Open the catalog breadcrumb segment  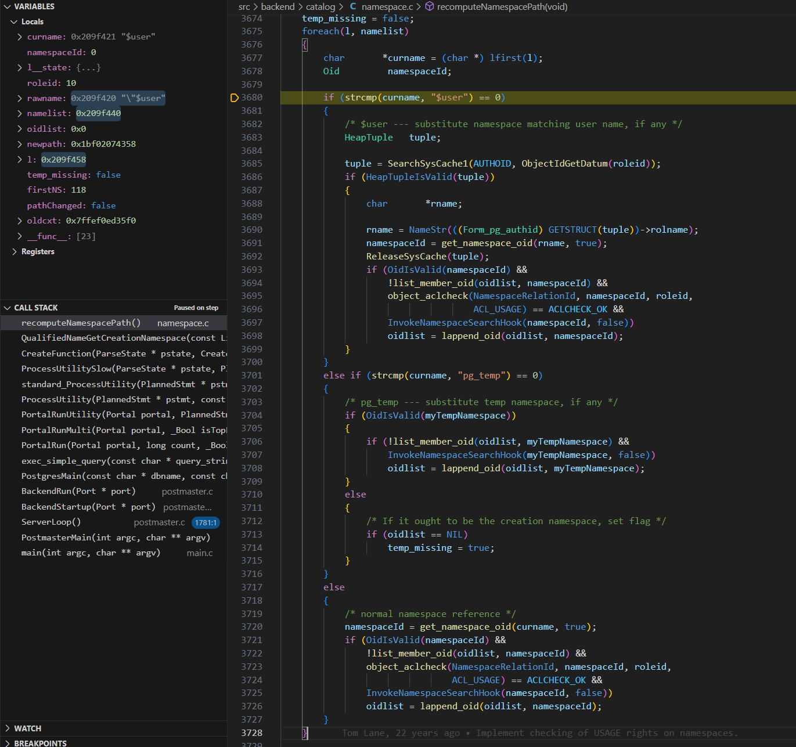point(320,7)
